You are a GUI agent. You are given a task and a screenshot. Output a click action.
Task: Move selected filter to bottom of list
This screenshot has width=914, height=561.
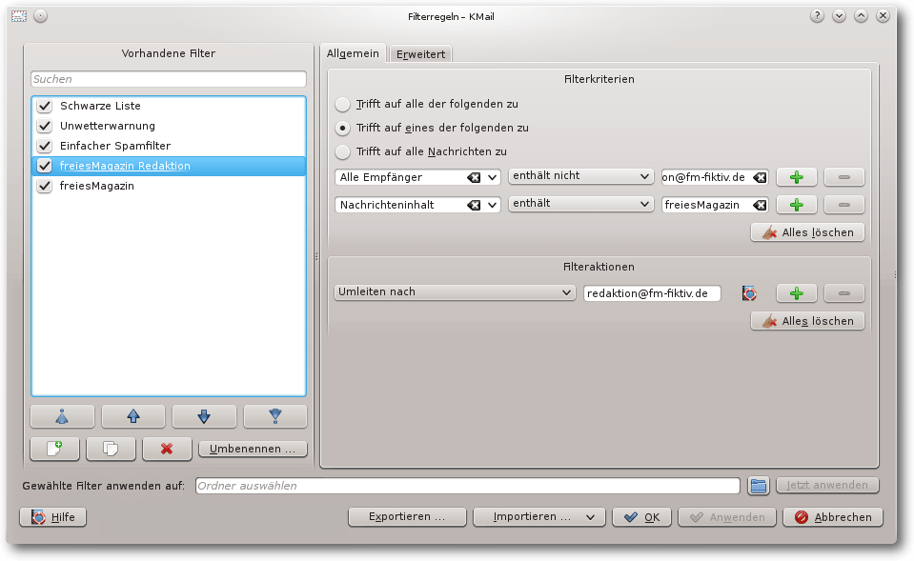pos(275,416)
